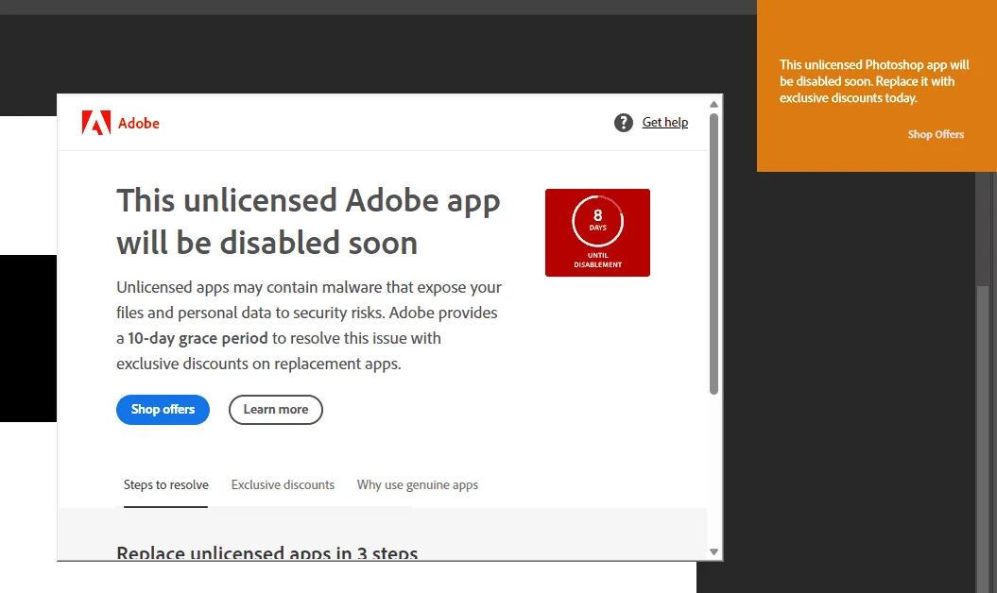Click the dialog scrollbar up arrow

714,104
